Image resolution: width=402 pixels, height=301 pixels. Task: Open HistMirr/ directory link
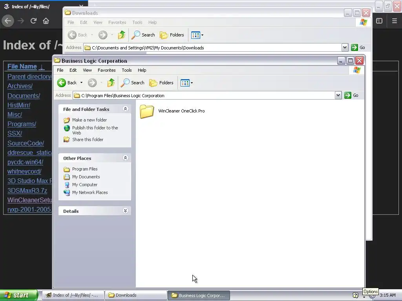19,105
